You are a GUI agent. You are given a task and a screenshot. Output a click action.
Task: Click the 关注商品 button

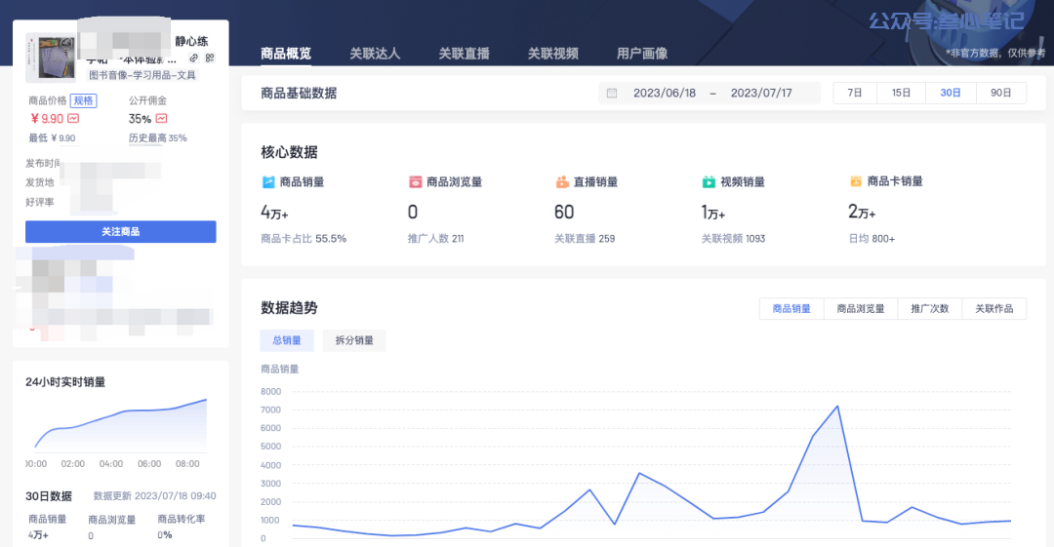click(x=121, y=231)
